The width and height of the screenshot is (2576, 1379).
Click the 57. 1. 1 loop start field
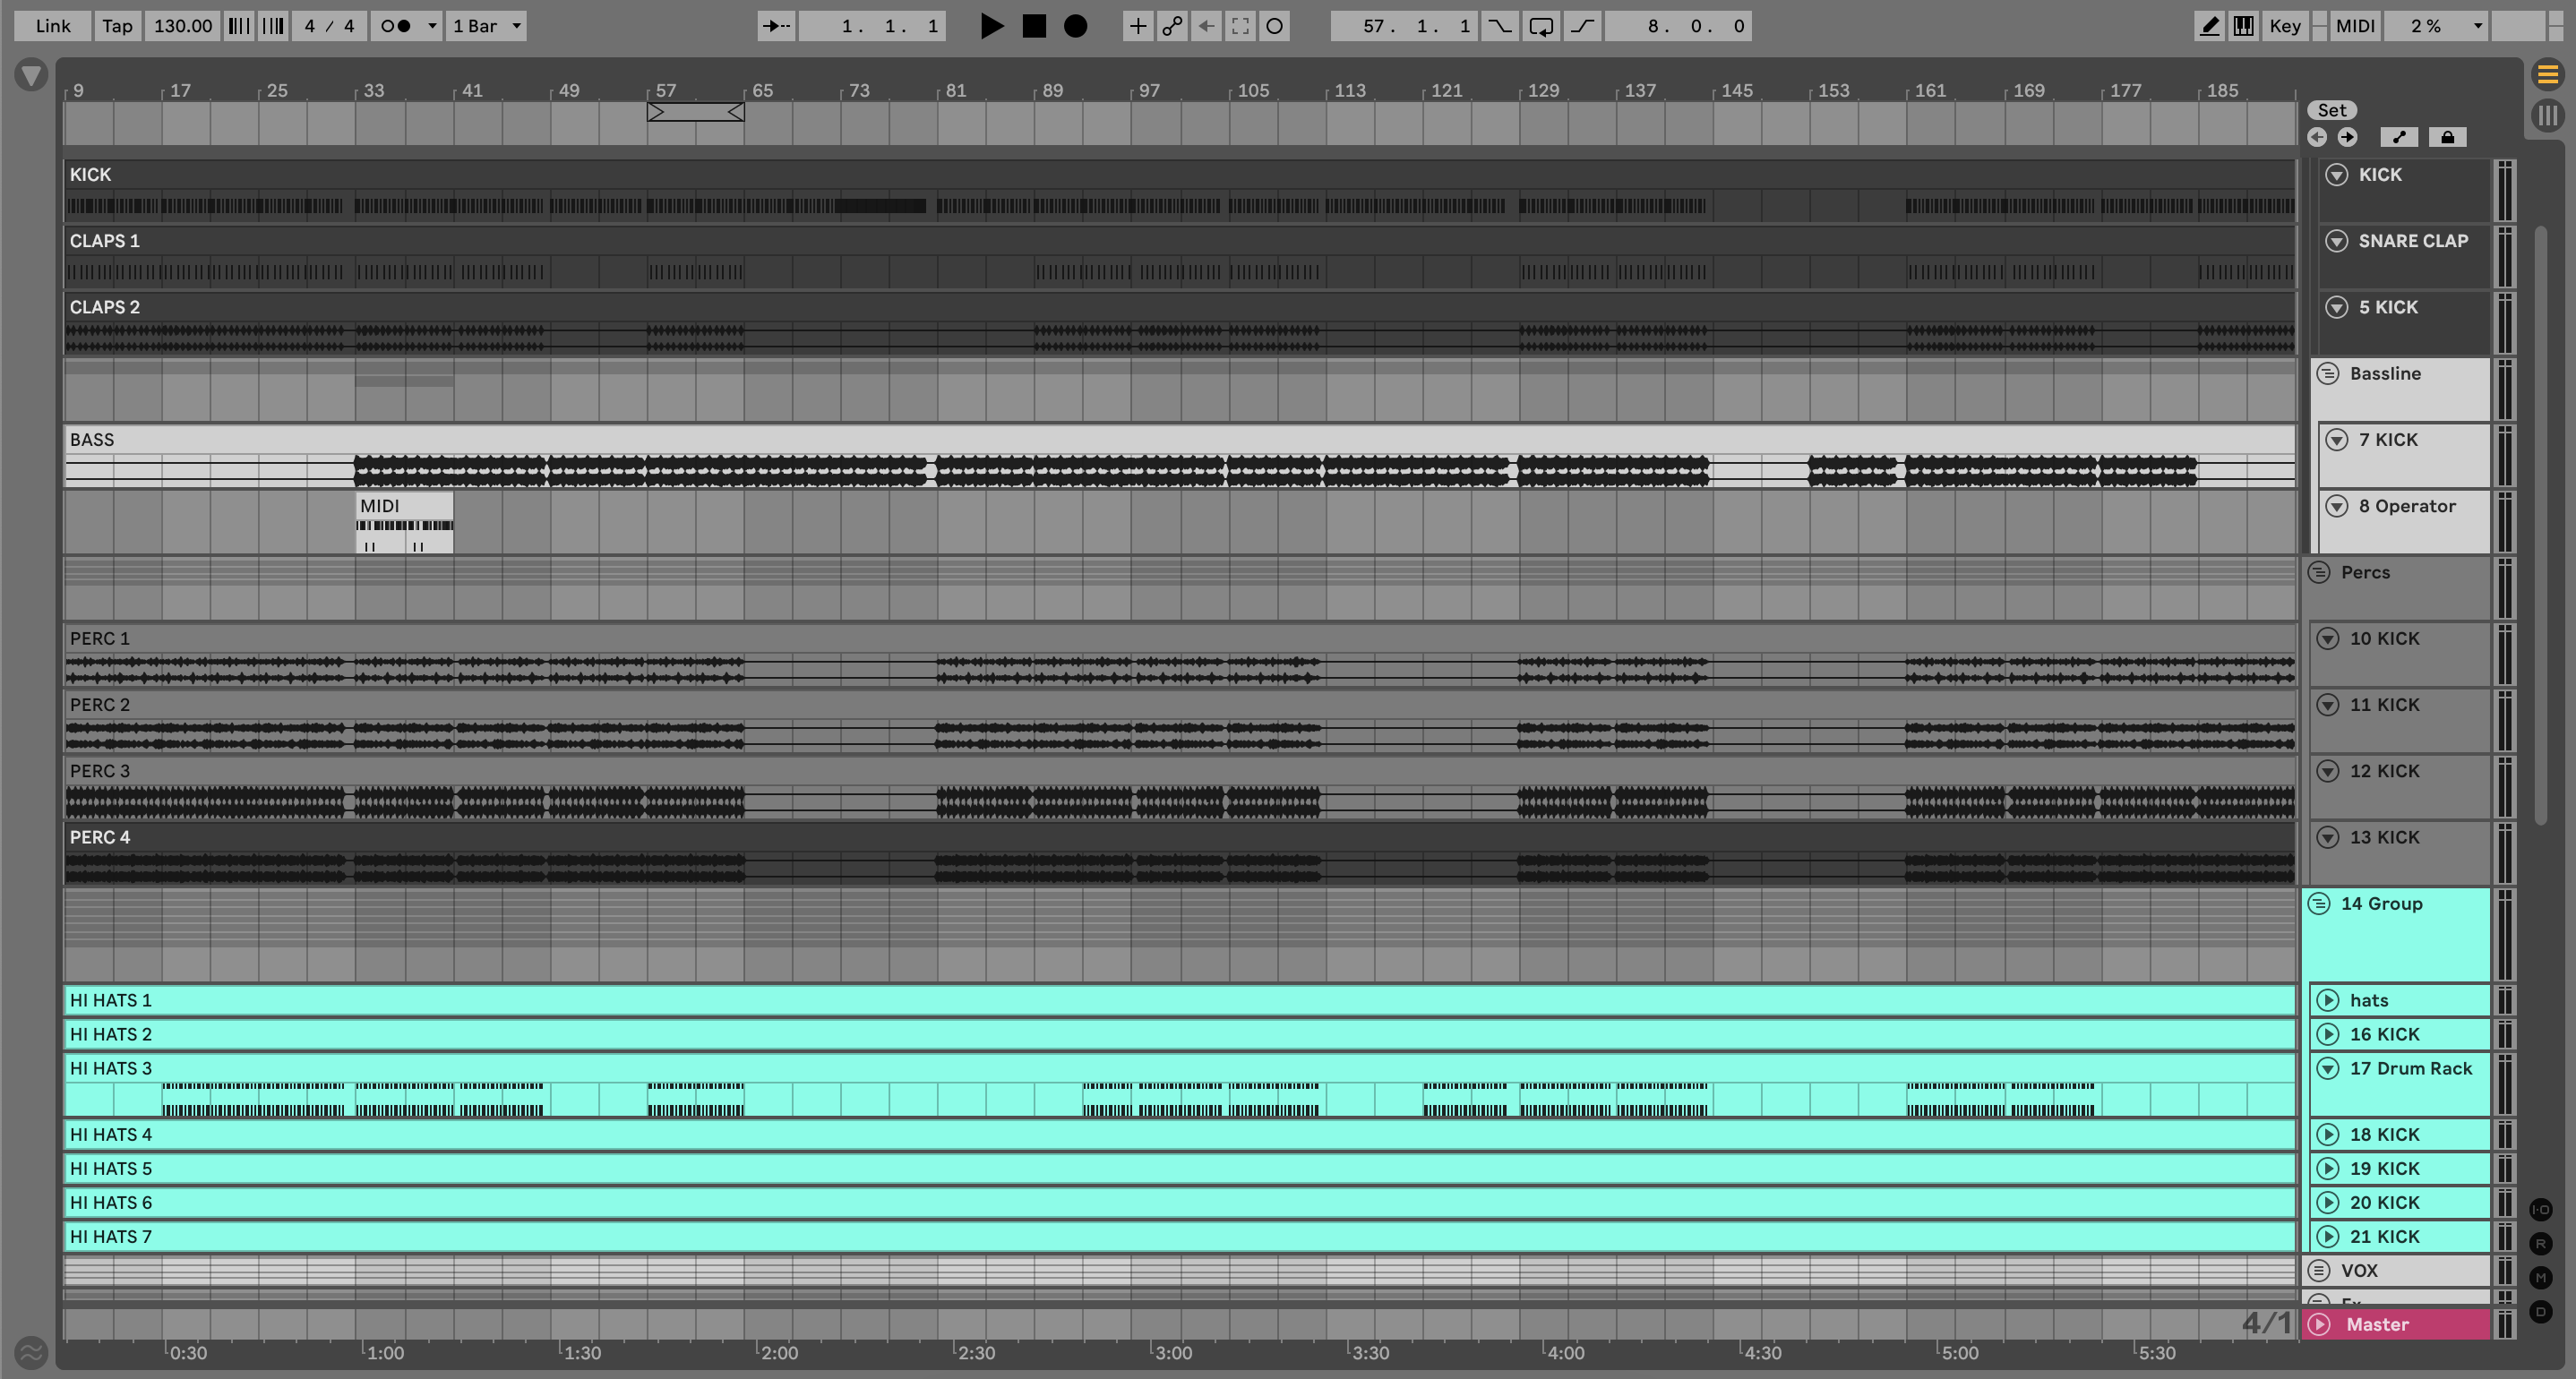(1404, 26)
